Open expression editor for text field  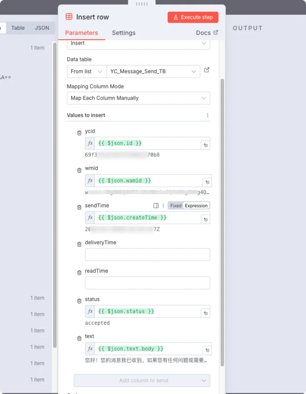tap(207, 350)
